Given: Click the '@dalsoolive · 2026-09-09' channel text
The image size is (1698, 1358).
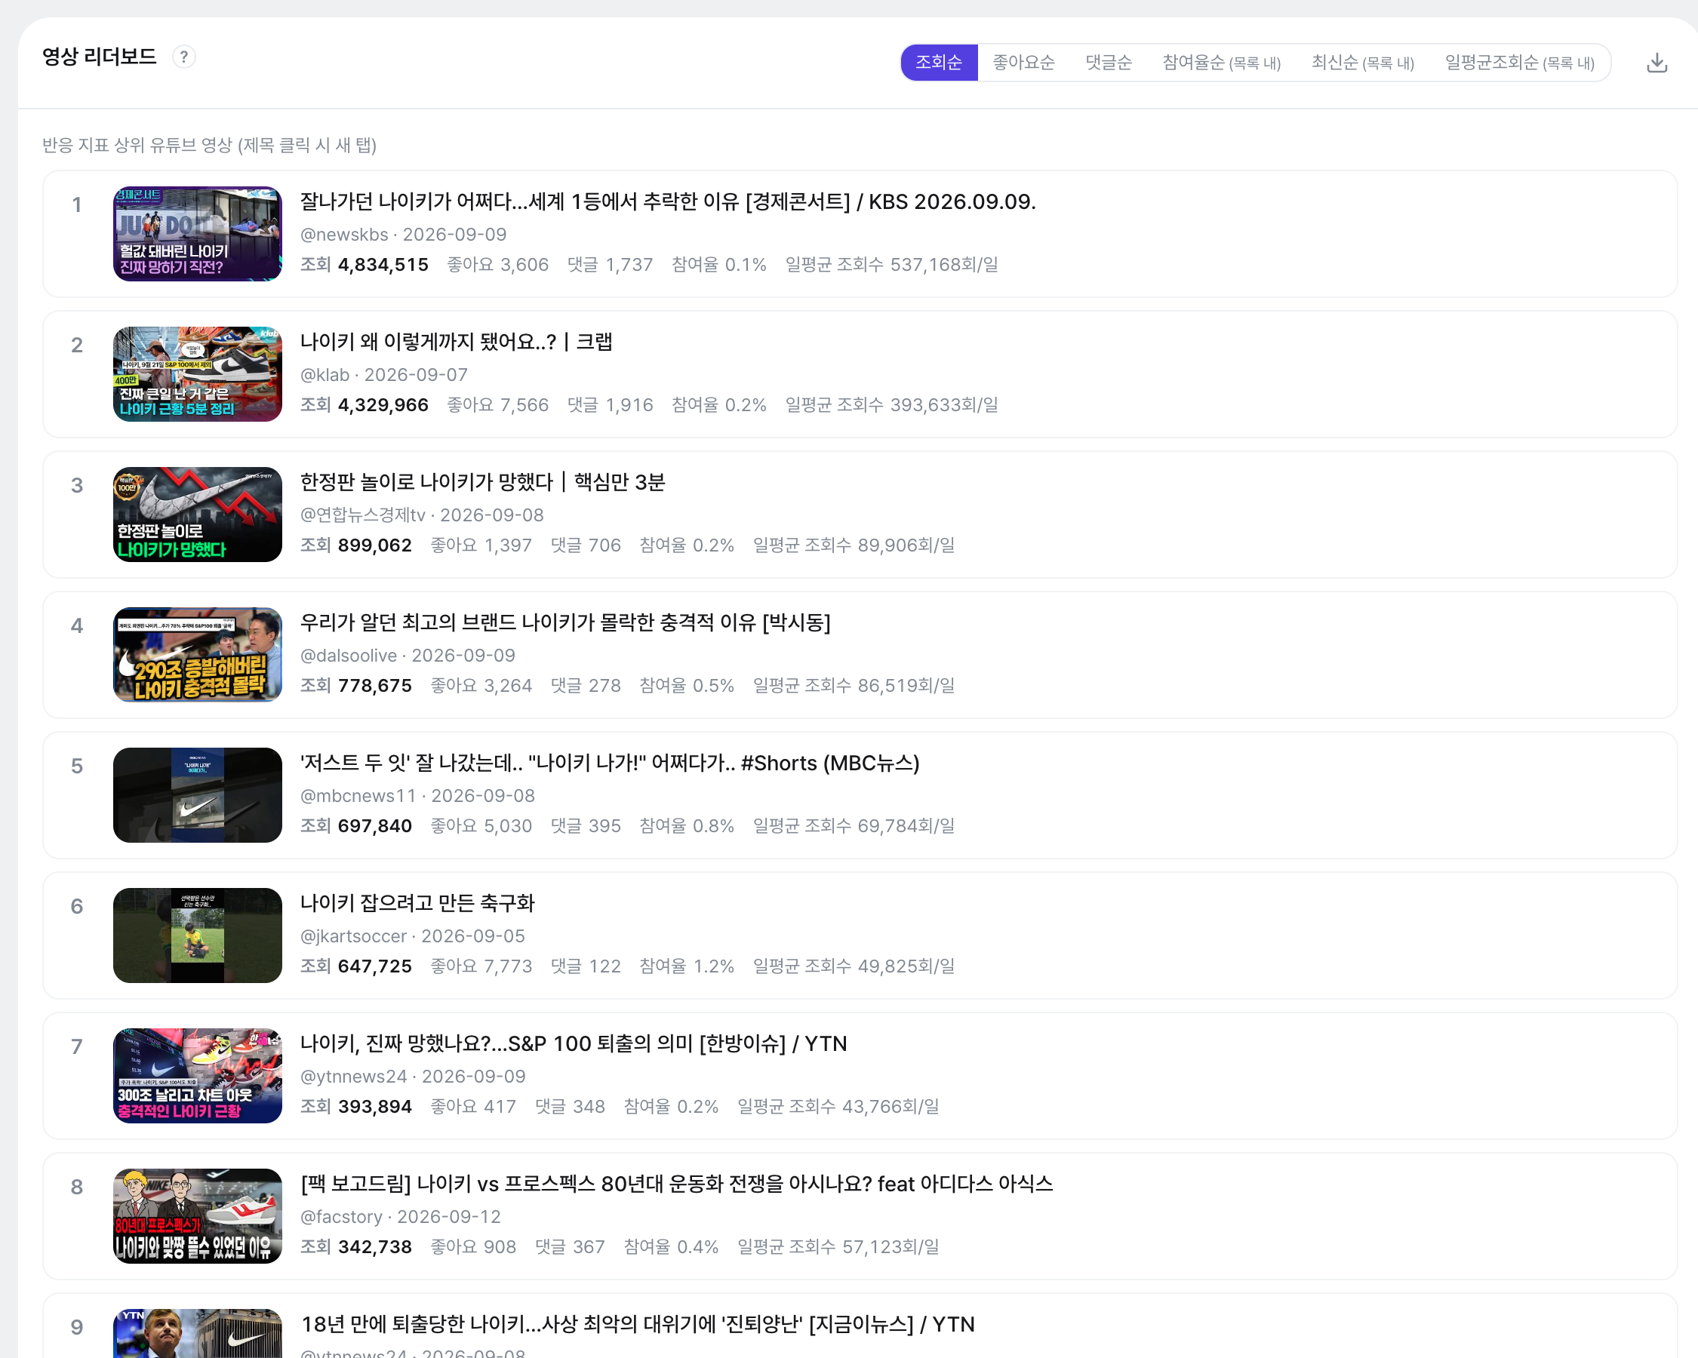Looking at the screenshot, I should (x=408, y=656).
